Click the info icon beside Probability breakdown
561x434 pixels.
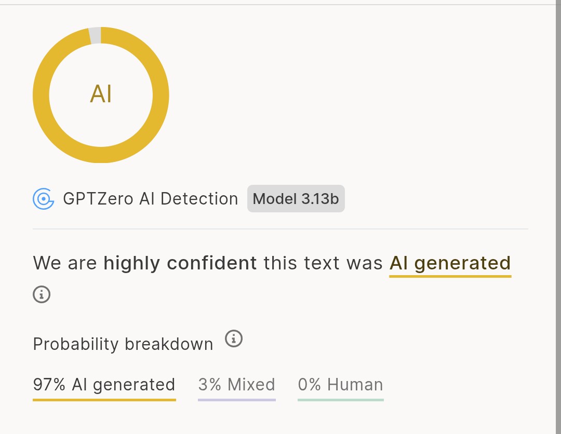pos(234,338)
